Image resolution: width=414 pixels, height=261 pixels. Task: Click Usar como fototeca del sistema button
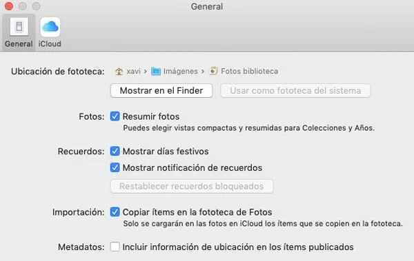coord(295,91)
